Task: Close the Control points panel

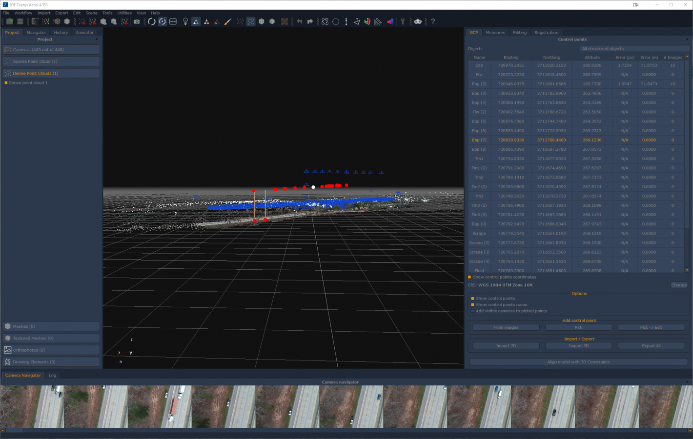Action: (x=687, y=40)
